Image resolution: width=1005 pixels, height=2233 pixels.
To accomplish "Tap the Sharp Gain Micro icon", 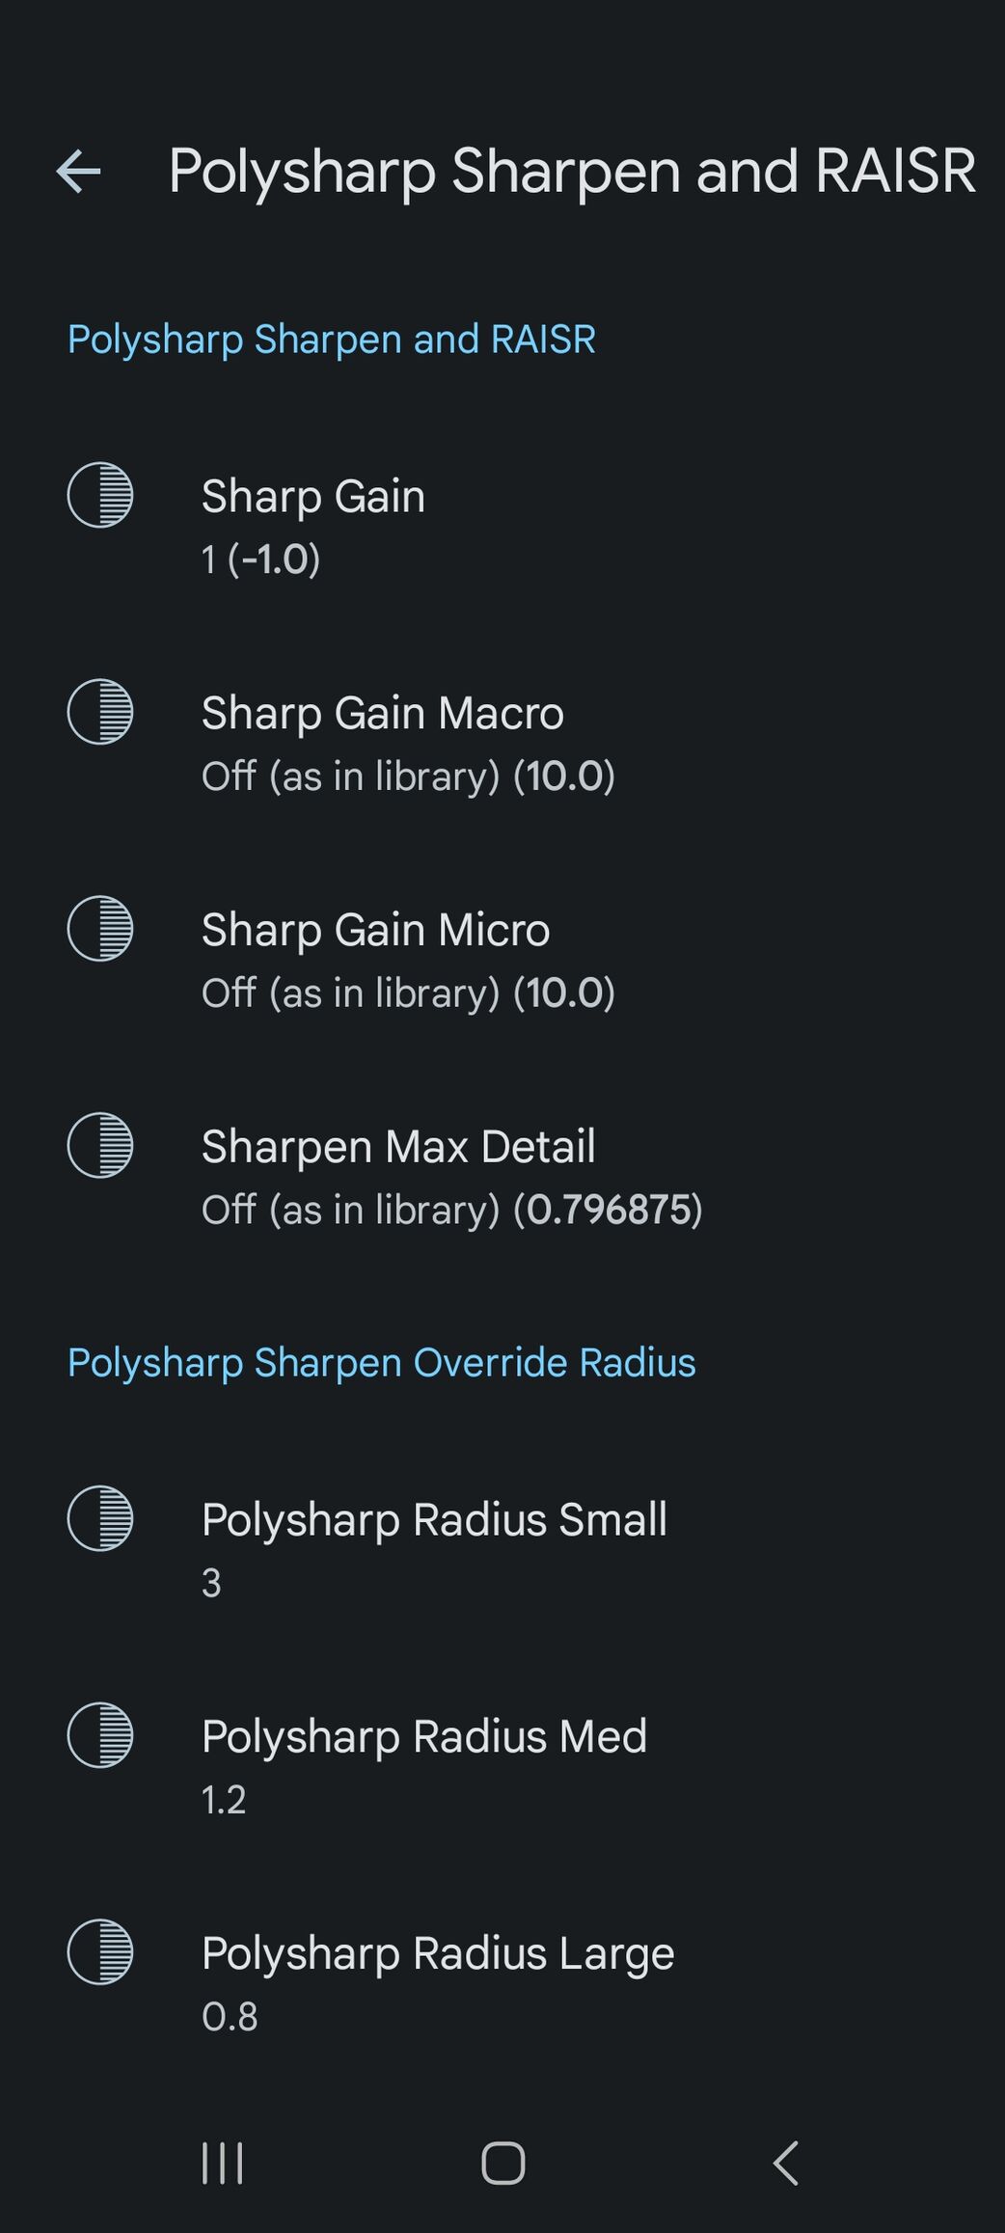I will coord(100,930).
